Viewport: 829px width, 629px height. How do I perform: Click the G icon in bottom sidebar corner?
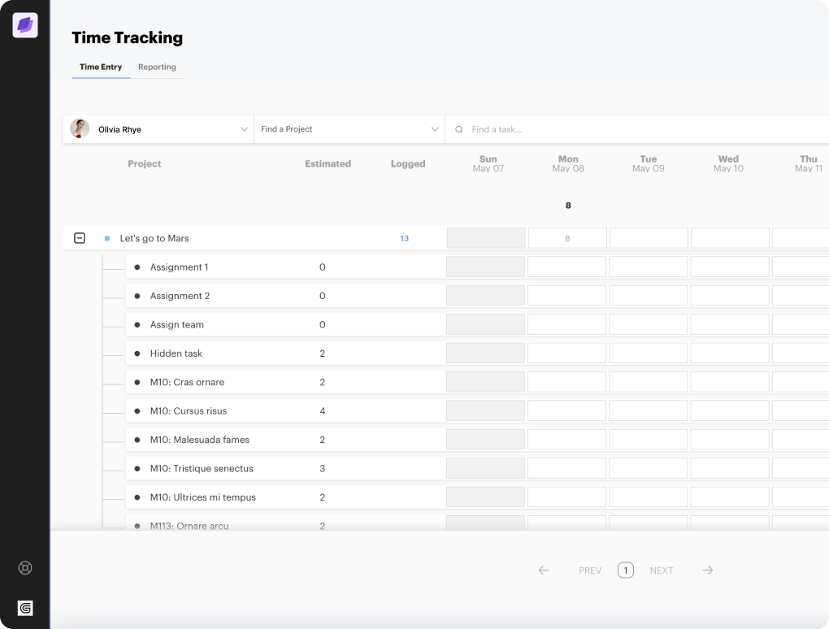click(x=24, y=609)
